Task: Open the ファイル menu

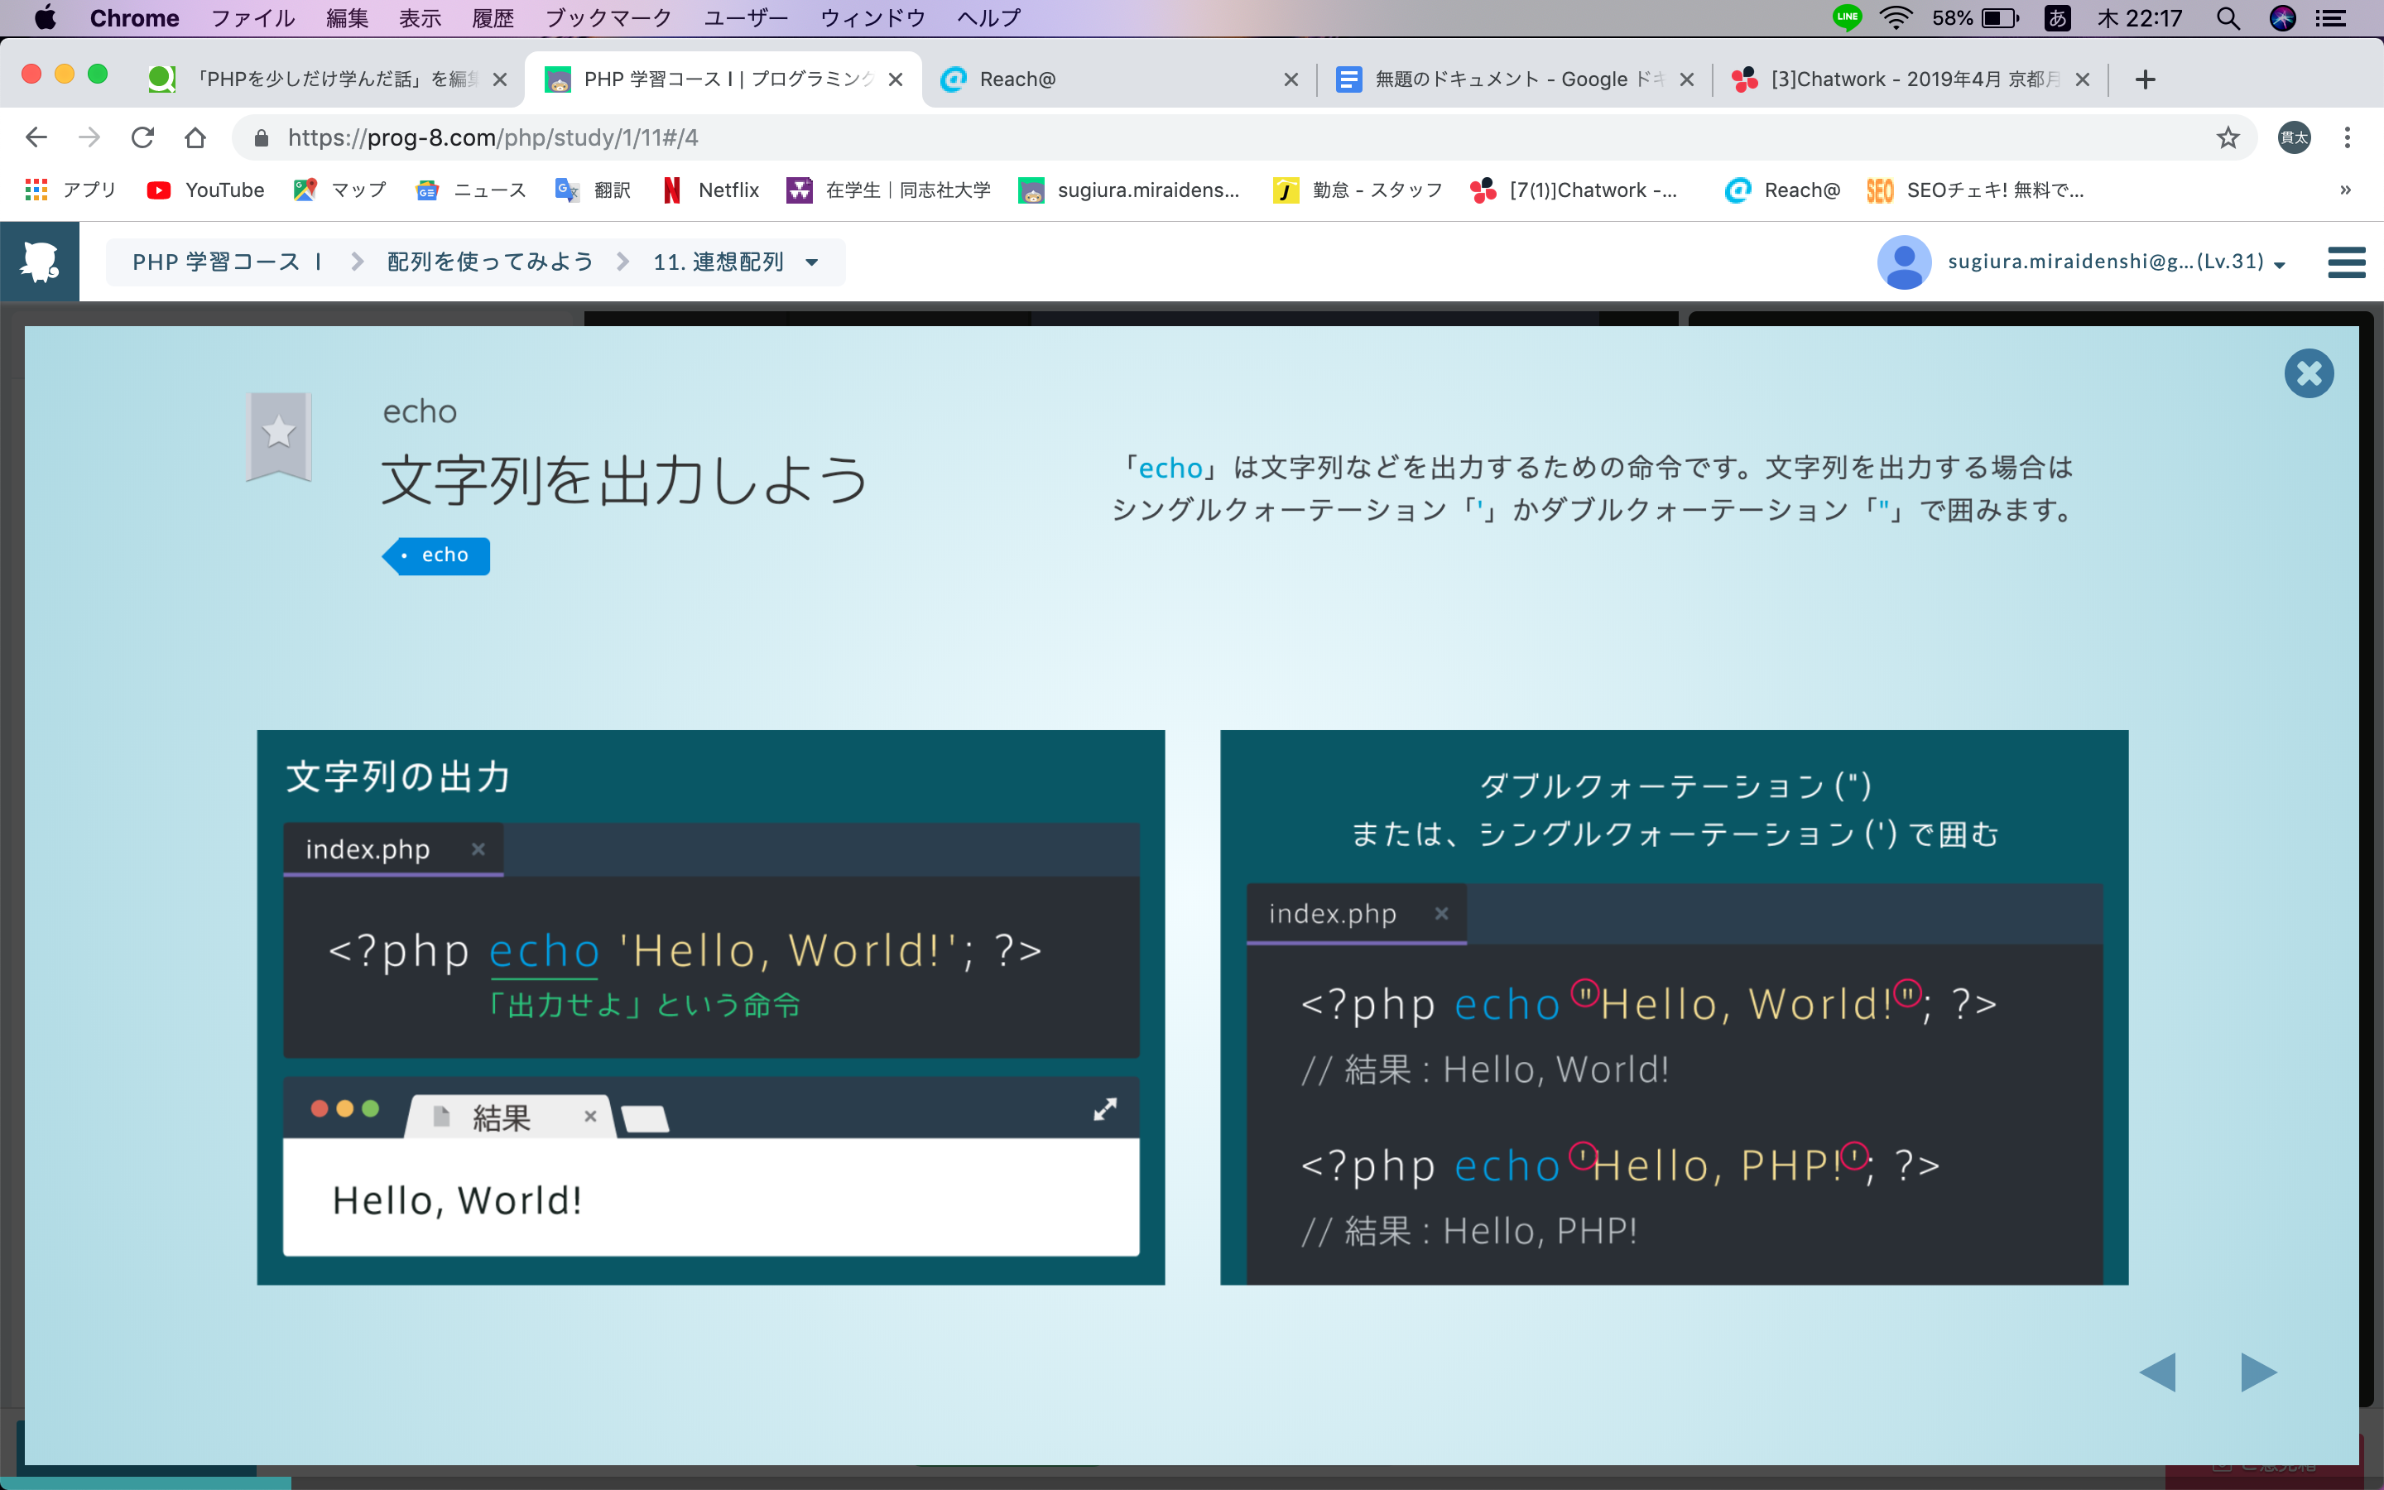Action: (x=253, y=17)
